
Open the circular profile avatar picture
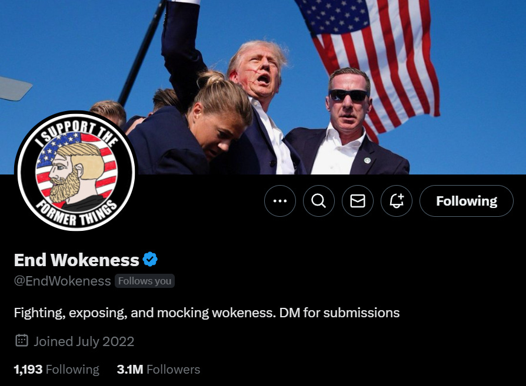[x=76, y=171]
